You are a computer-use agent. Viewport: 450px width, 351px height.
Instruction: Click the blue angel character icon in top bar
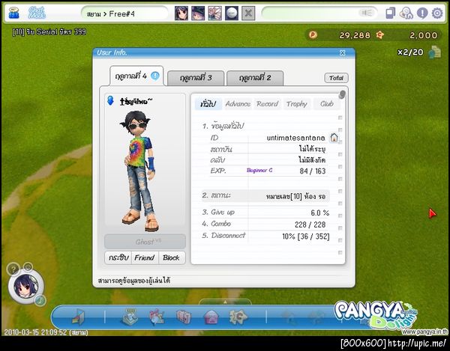click(13, 13)
